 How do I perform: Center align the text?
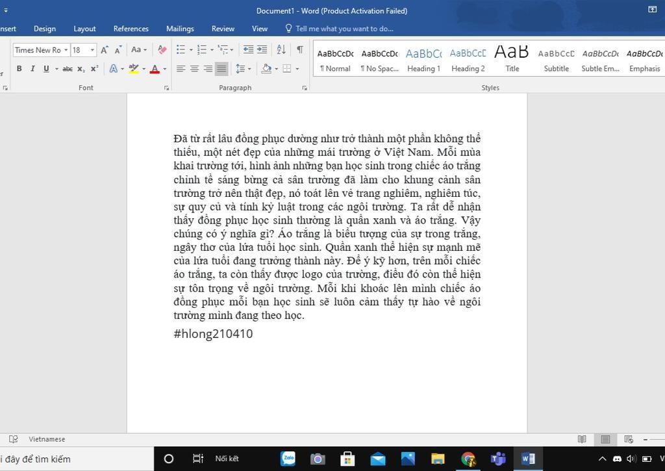tap(195, 68)
